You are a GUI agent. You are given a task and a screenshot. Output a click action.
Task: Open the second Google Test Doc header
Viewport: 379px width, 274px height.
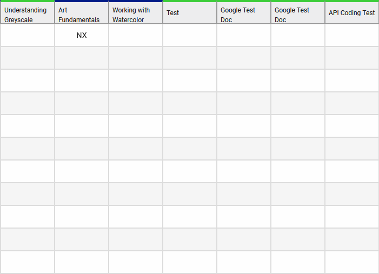[x=298, y=13]
